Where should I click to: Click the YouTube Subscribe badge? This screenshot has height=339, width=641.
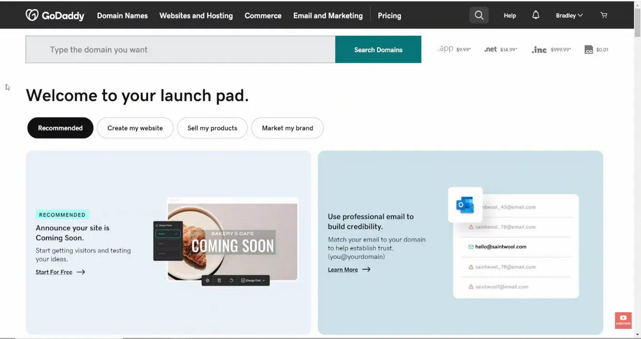(623, 320)
